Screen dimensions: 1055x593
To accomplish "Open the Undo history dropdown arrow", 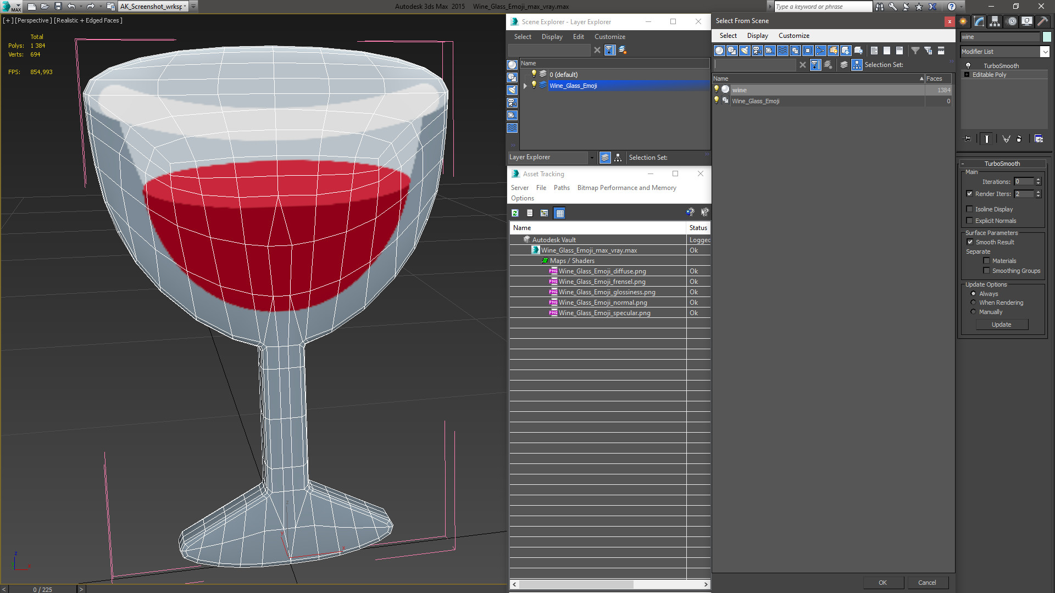I will pyautogui.click(x=80, y=7).
